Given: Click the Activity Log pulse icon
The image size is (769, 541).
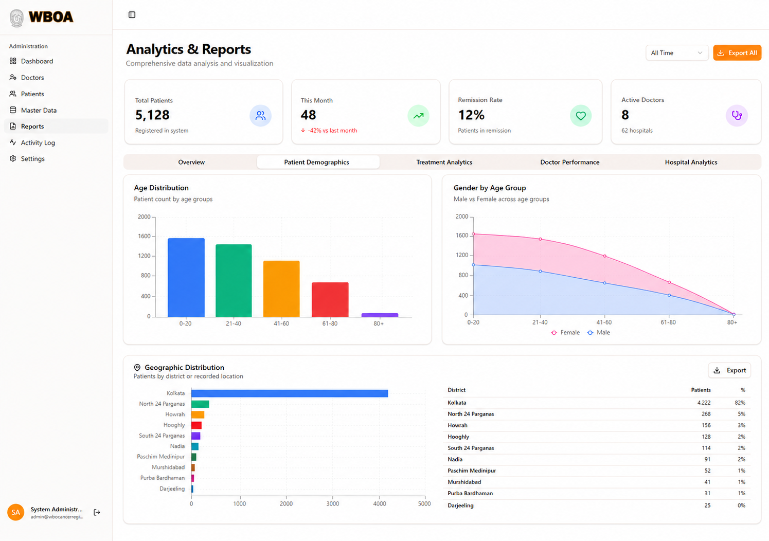Looking at the screenshot, I should (x=13, y=142).
